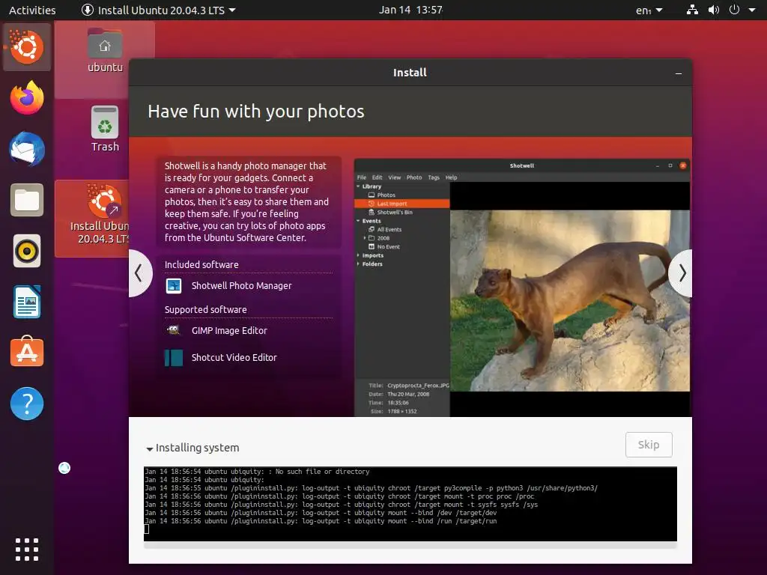Open the network status icon in top bar
The height and width of the screenshot is (575, 767).
[x=692, y=10]
